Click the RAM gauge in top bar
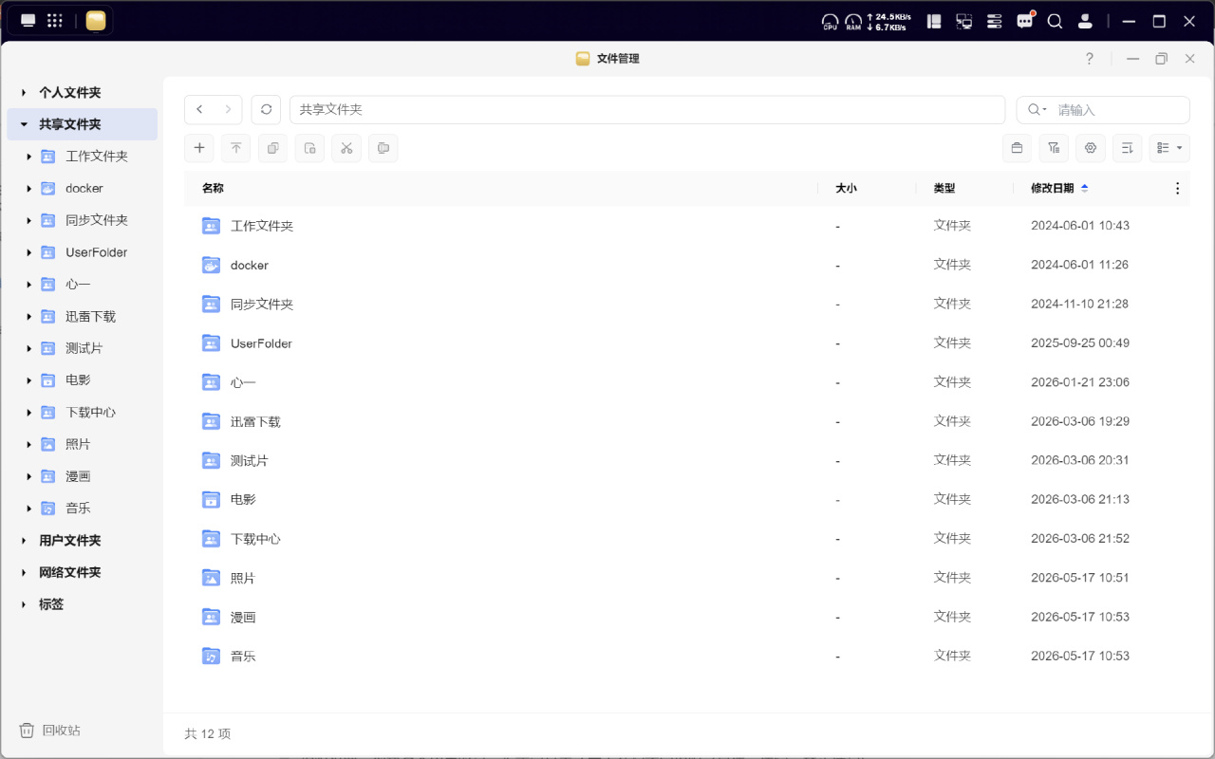Screen dimensions: 1215x759 click(853, 21)
